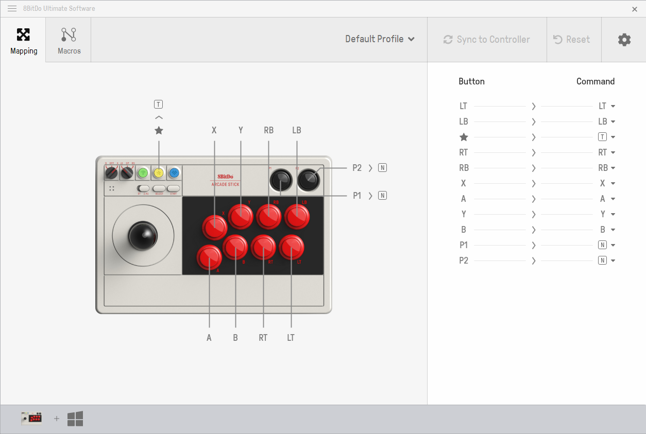Open the hamburger menu icon

pos(12,9)
